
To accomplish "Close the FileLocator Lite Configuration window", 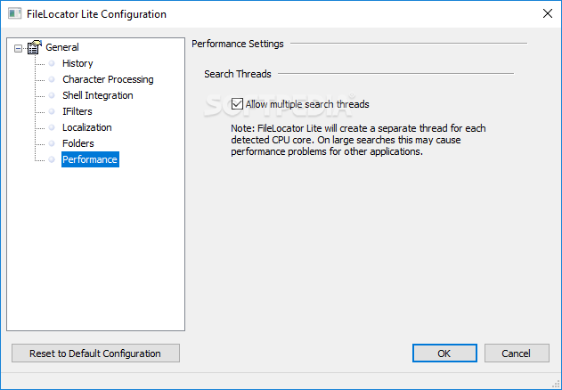I will (548, 13).
